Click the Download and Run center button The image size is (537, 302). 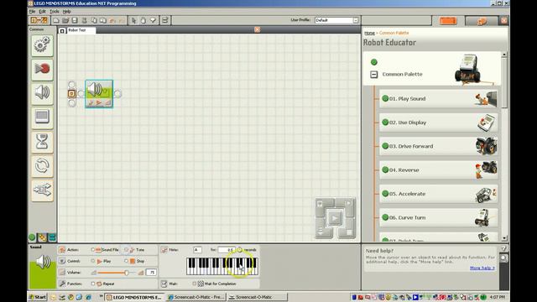pos(335,218)
